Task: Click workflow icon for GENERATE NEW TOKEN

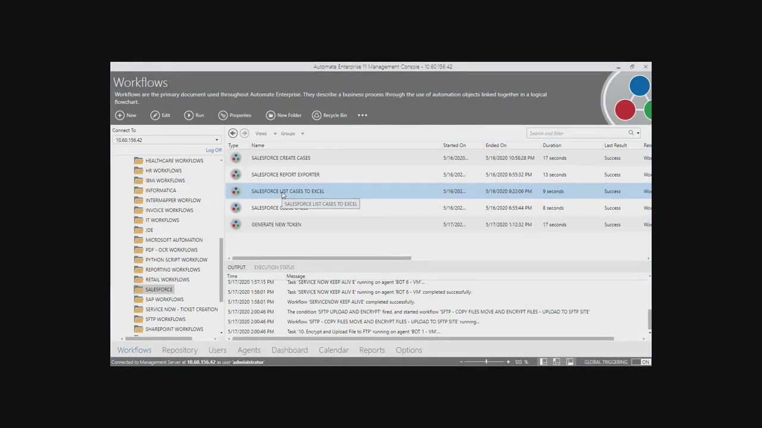Action: [236, 225]
